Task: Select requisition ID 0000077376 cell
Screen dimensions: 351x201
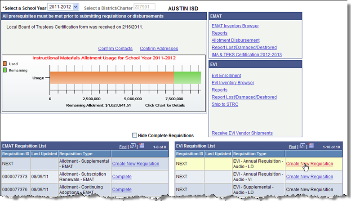Action: point(15,190)
